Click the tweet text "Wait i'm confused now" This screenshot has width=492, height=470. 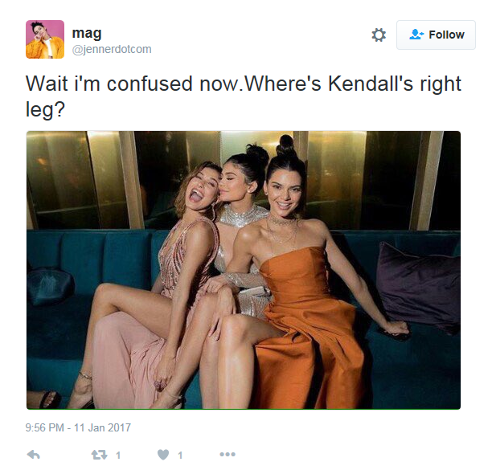click(x=133, y=84)
